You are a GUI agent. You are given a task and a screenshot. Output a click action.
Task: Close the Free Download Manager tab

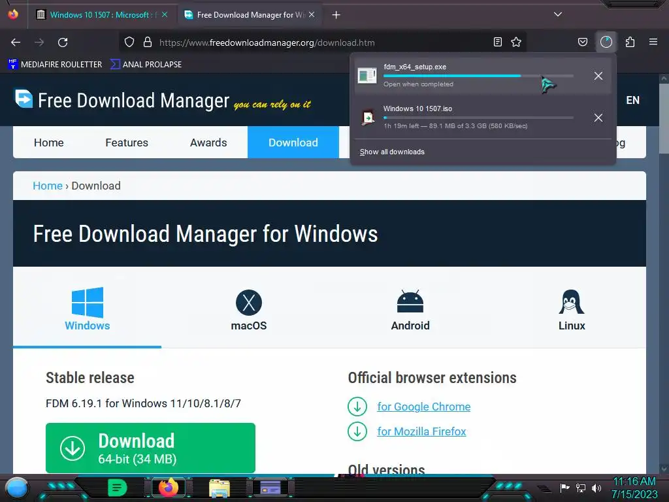[312, 14]
